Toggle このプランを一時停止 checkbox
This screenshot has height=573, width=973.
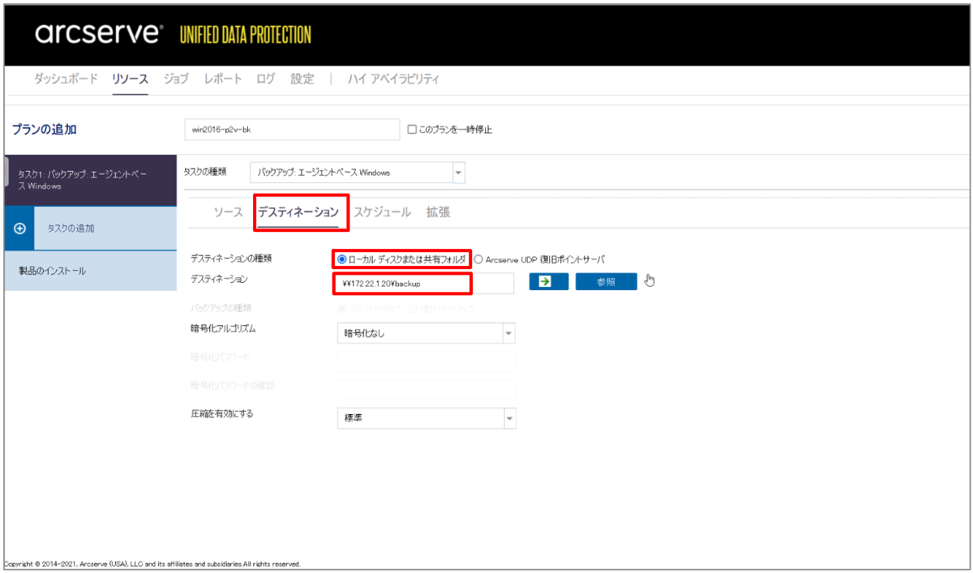(x=412, y=130)
